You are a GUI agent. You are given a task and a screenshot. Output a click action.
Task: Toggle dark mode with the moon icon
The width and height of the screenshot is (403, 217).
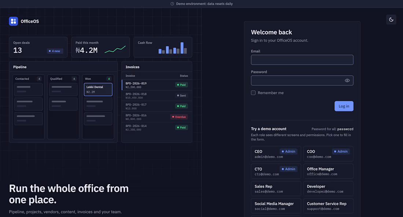391,20
